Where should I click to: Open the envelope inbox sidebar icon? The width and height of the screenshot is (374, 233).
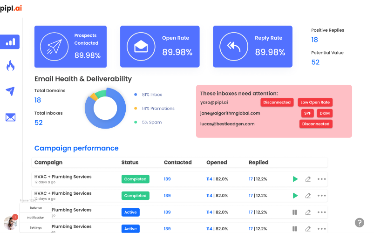[x=11, y=117]
